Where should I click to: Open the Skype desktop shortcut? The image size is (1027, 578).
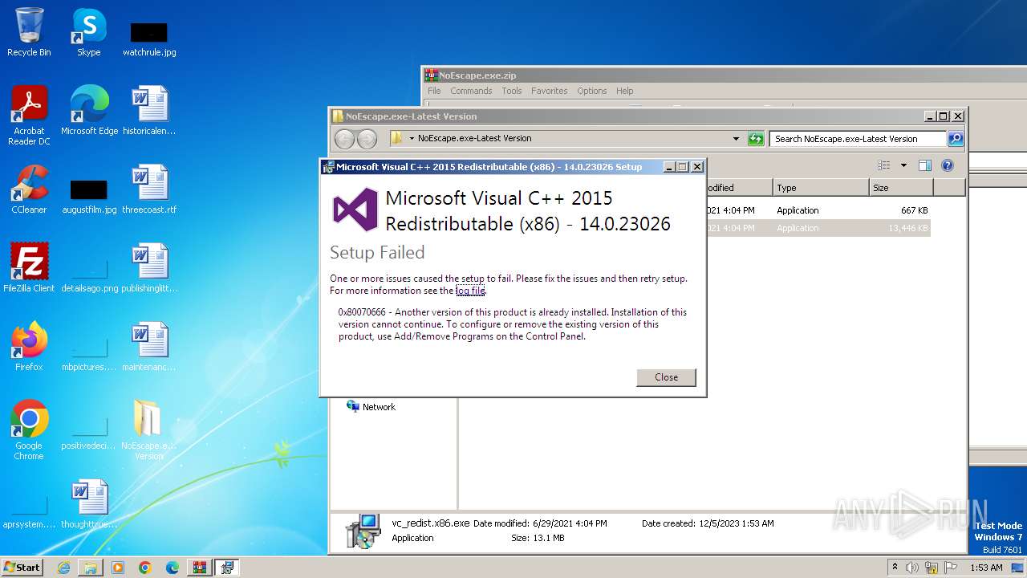(88, 32)
